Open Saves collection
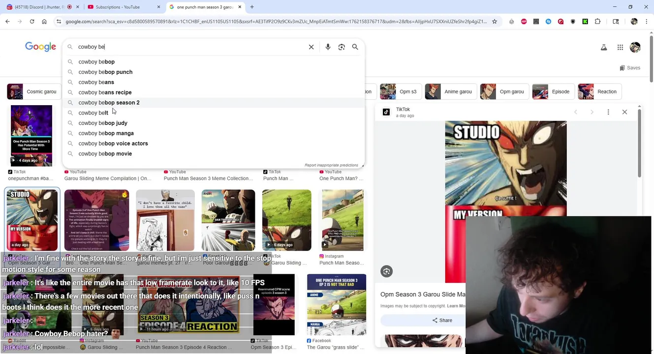 click(x=630, y=68)
